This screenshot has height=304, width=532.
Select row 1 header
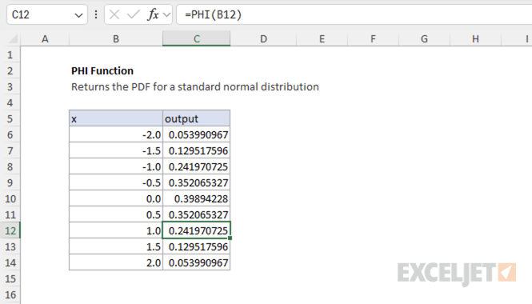(x=10, y=54)
